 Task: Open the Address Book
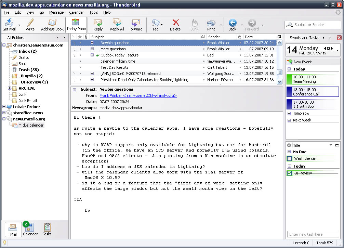click(52, 24)
